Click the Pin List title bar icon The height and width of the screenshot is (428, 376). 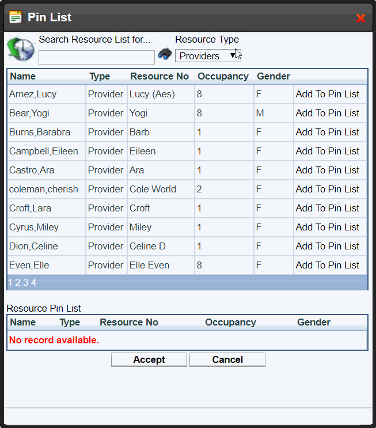click(x=16, y=18)
